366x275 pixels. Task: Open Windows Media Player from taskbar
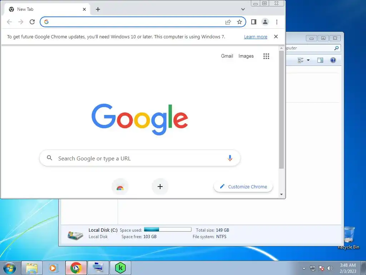tap(54, 268)
